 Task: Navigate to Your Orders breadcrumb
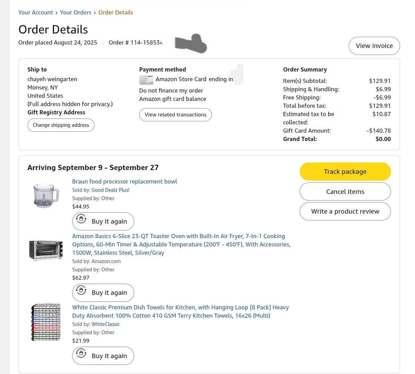click(75, 12)
